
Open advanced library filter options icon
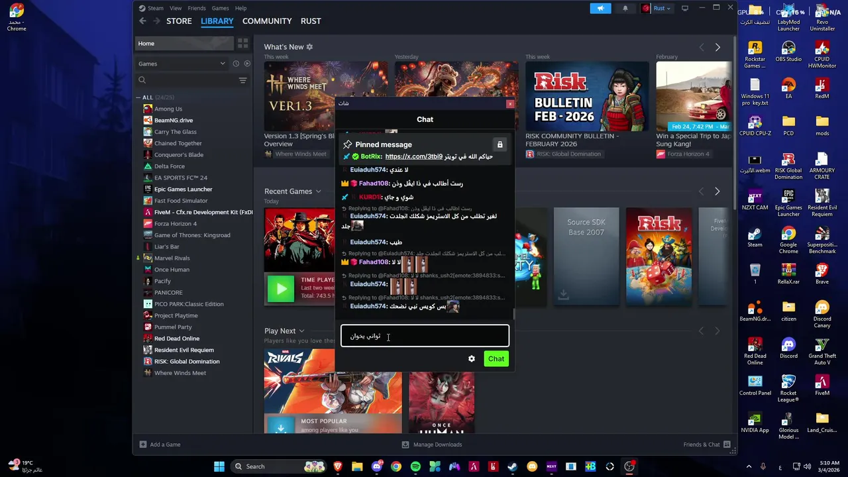click(x=242, y=80)
